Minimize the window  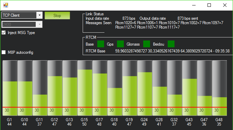pos(194,5)
